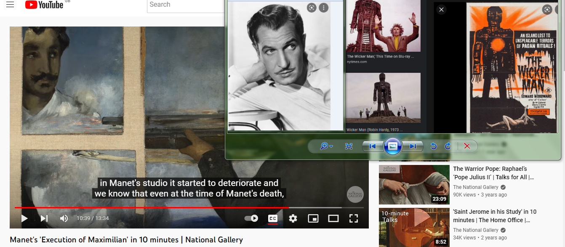Turn off closed captions with CC button
The image size is (565, 247).
[x=273, y=218]
